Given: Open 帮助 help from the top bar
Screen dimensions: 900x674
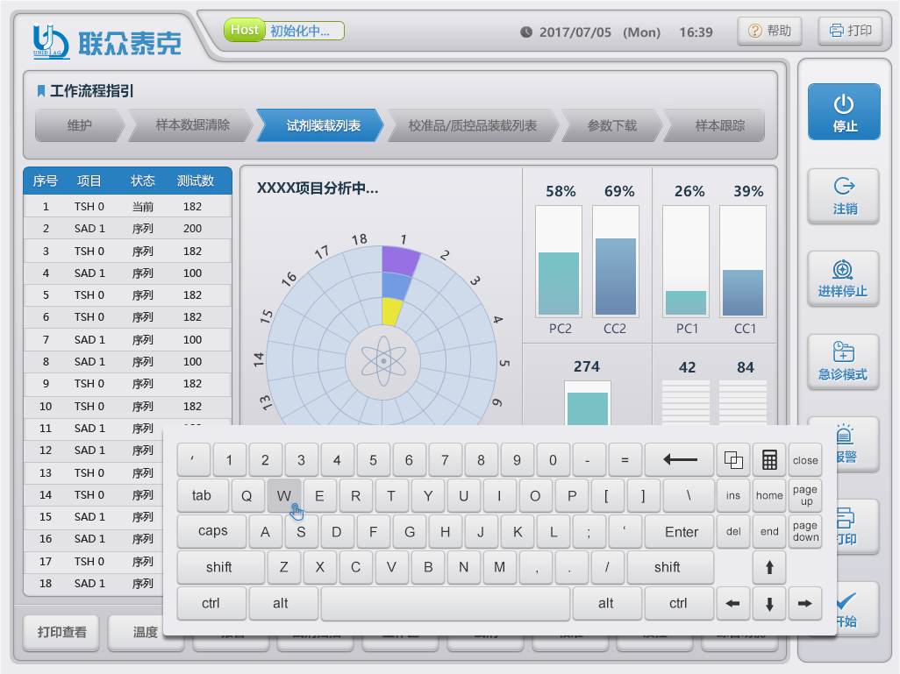Looking at the screenshot, I should pos(768,31).
